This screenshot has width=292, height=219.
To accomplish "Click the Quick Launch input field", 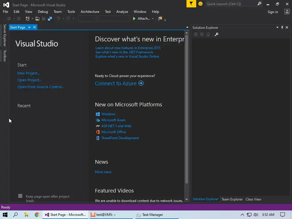I will [x=231, y=4].
